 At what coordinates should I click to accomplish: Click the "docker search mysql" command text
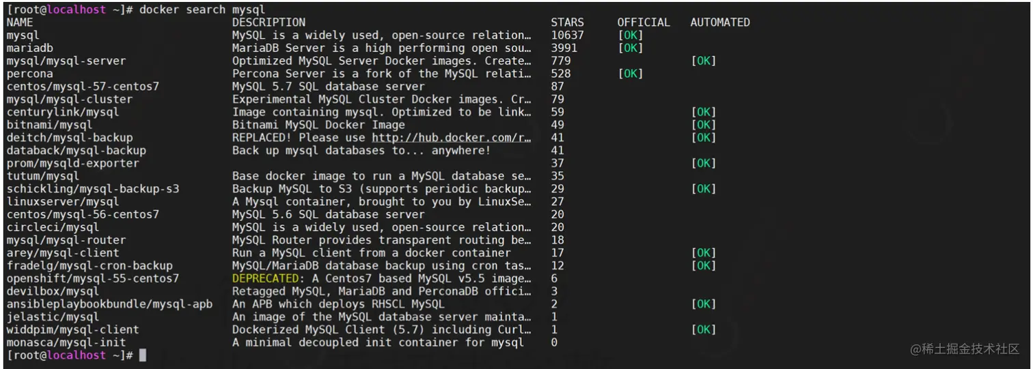(202, 10)
